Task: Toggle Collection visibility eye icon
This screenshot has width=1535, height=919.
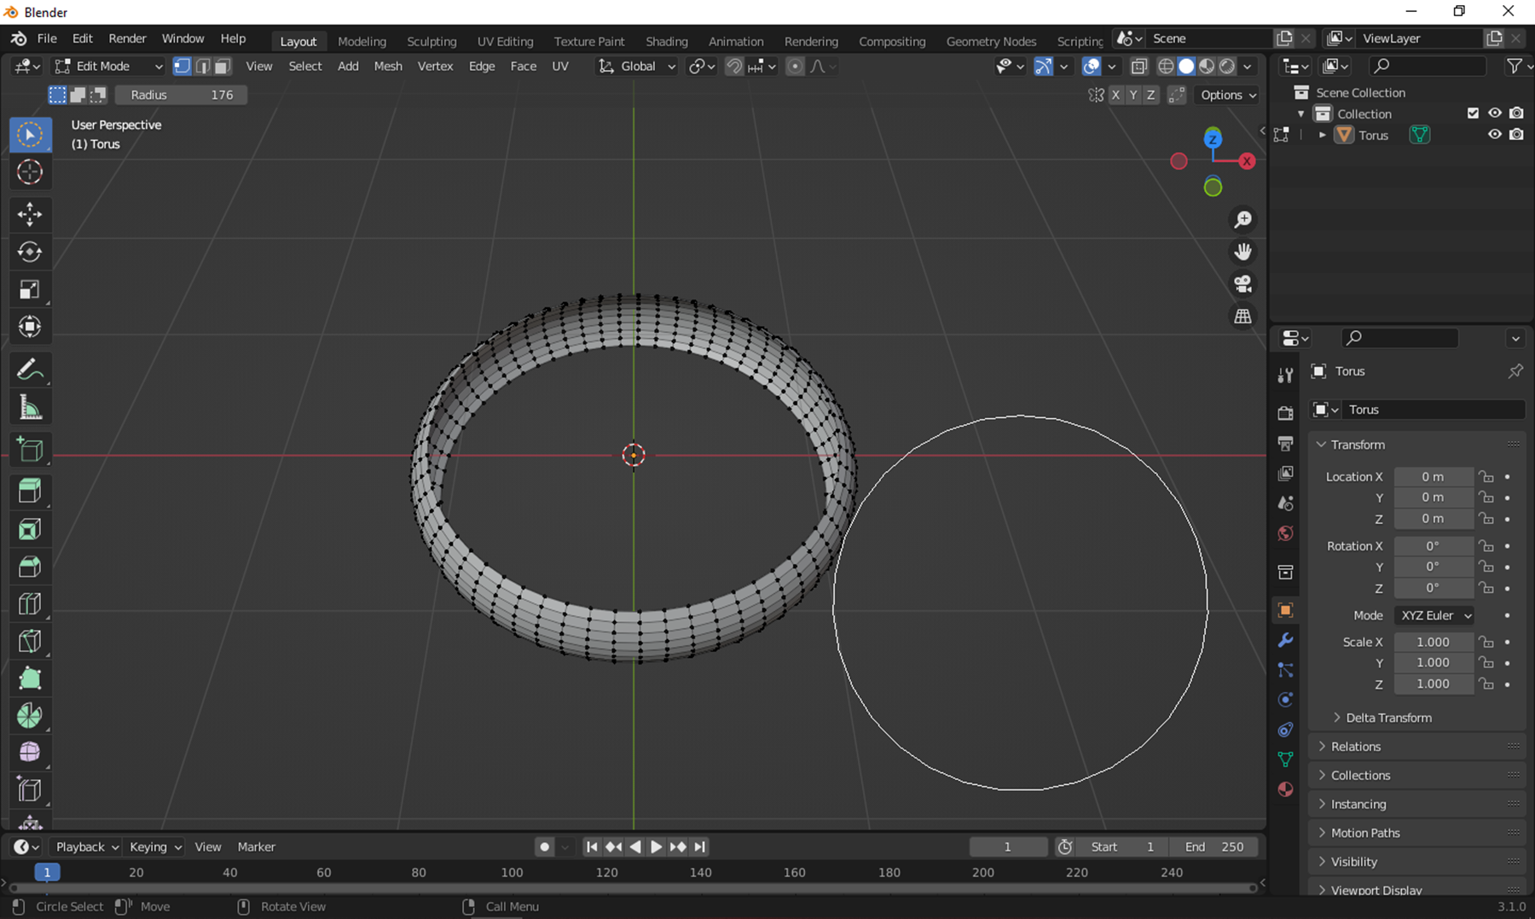Action: 1494,113
